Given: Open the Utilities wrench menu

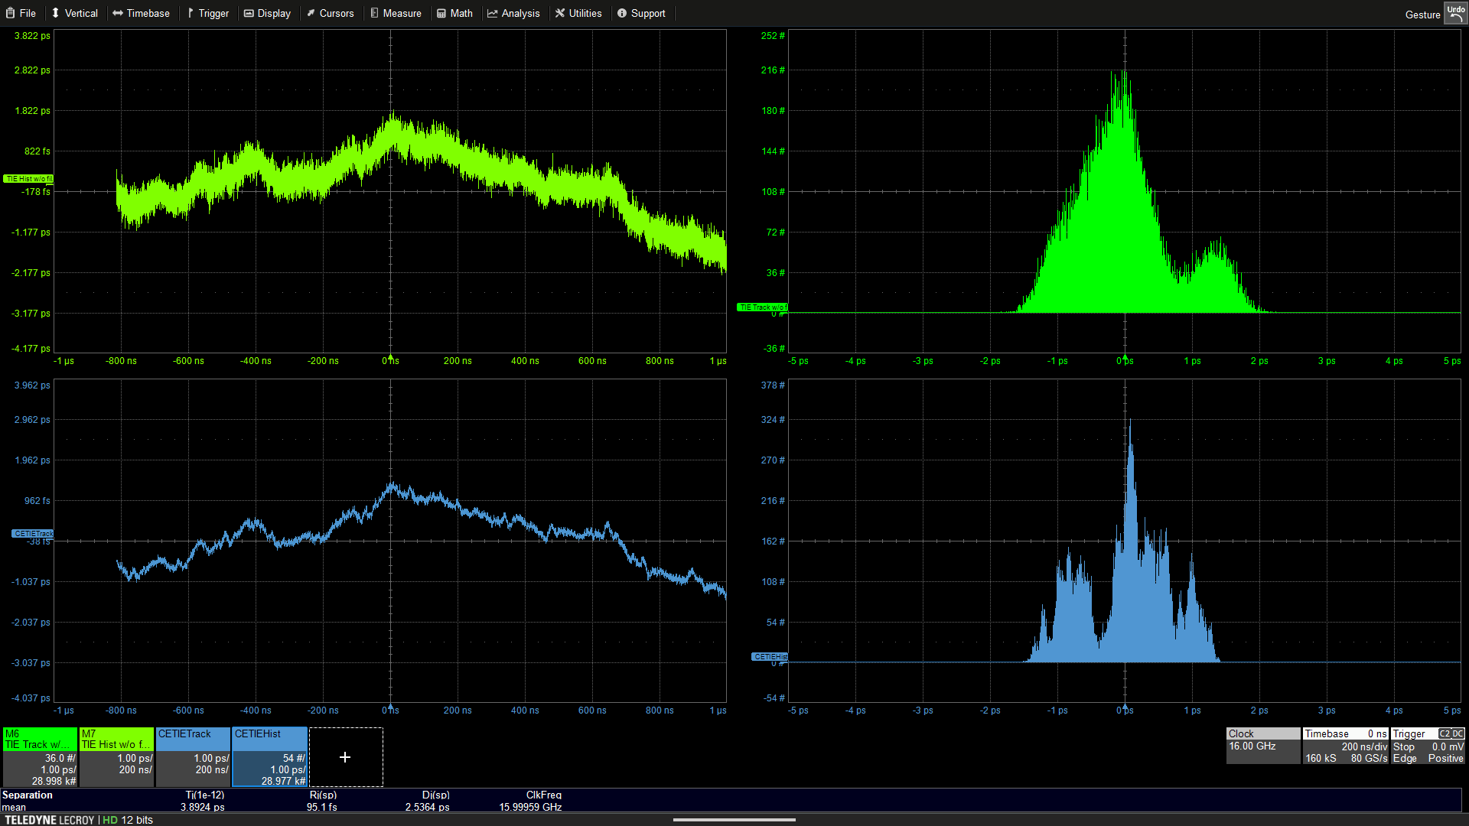Looking at the screenshot, I should tap(578, 13).
